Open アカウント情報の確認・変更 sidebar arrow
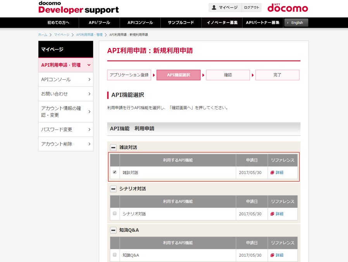This screenshot has height=262, width=348. click(89, 112)
